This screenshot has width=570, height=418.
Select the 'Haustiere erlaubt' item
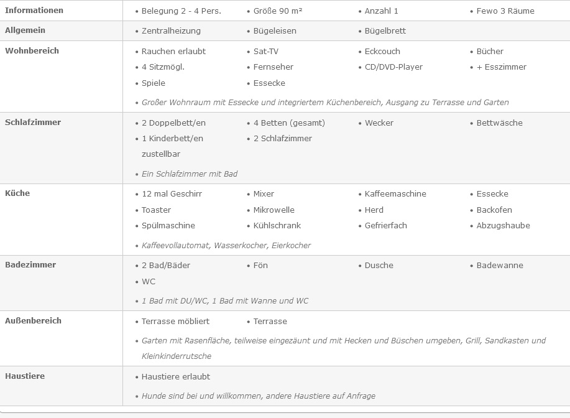[x=175, y=377]
